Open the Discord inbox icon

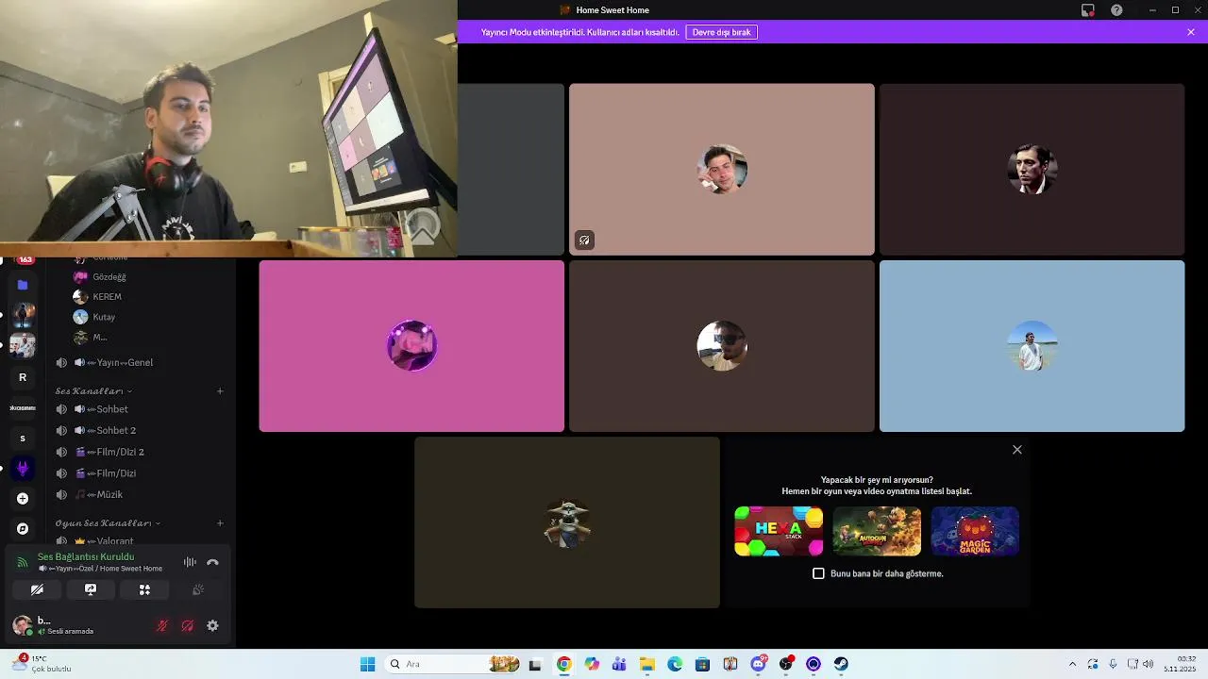[x=1088, y=10]
